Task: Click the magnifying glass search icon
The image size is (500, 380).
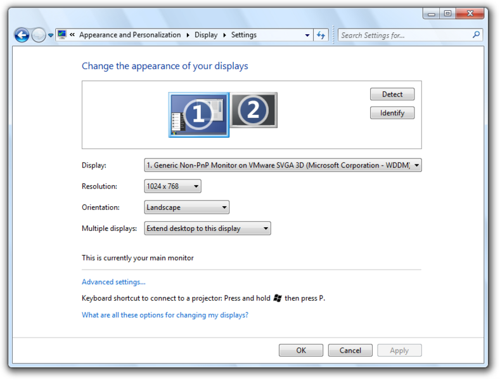Action: [477, 34]
